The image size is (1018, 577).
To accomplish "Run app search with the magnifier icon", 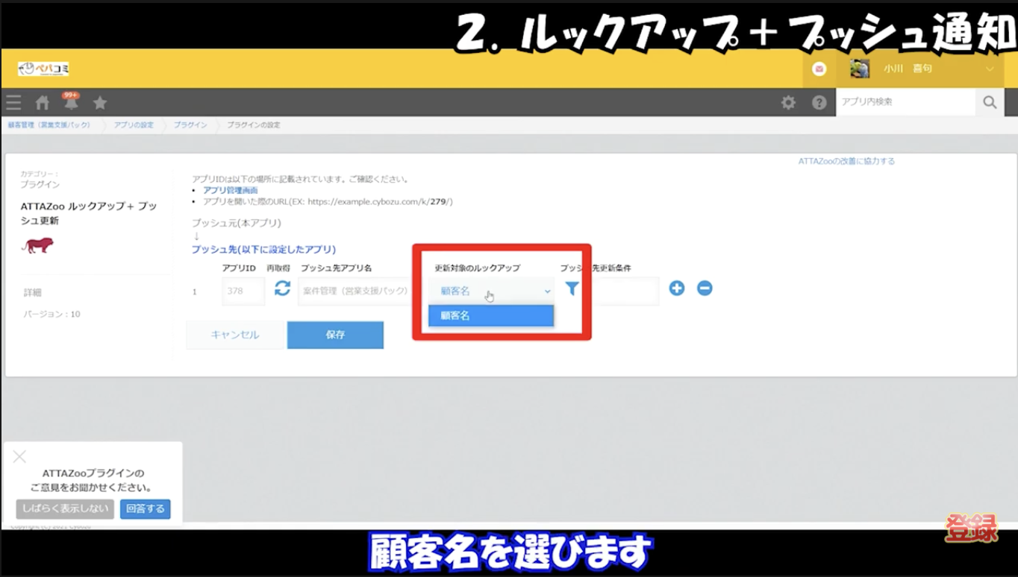I will click(990, 102).
